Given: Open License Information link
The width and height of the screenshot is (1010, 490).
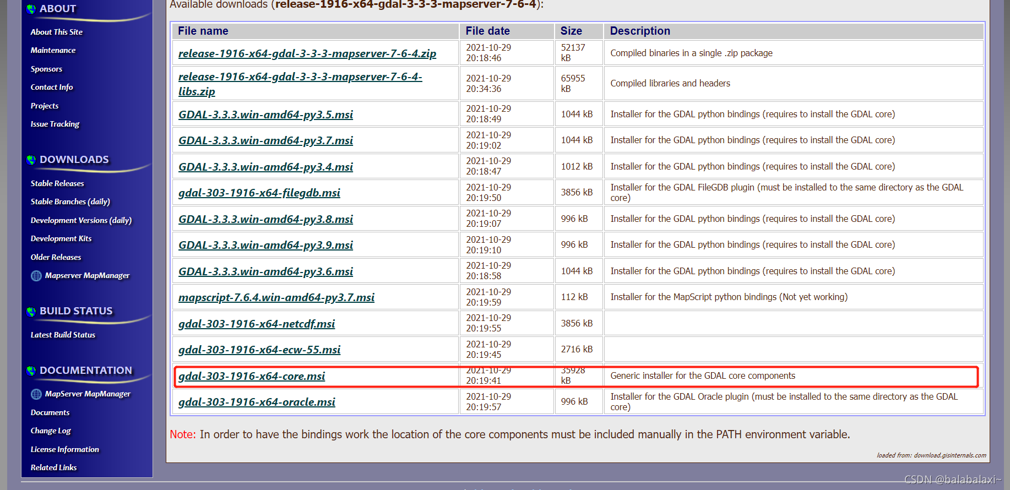Looking at the screenshot, I should click(x=65, y=449).
